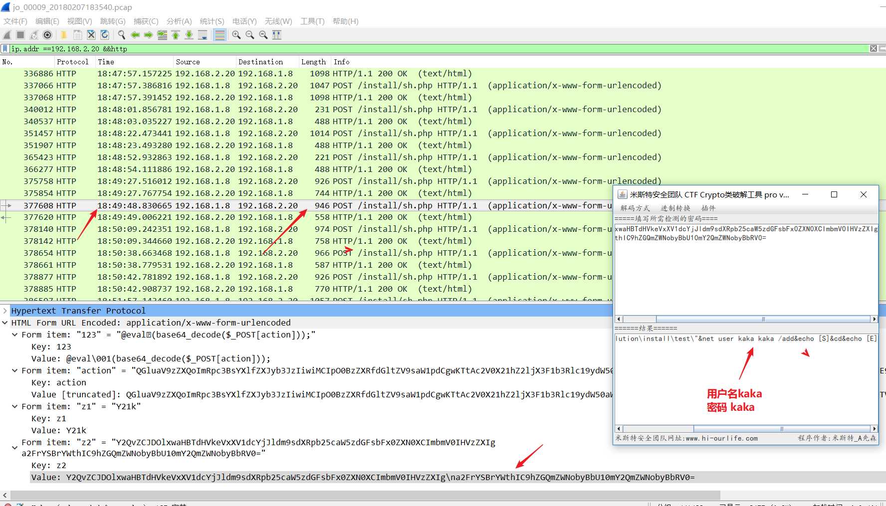Click Crypto tool input text area
The width and height of the screenshot is (886, 506).
click(746, 269)
